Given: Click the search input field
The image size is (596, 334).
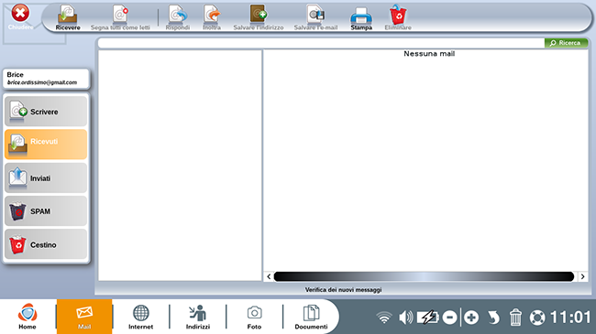Looking at the screenshot, I should pos(321,43).
